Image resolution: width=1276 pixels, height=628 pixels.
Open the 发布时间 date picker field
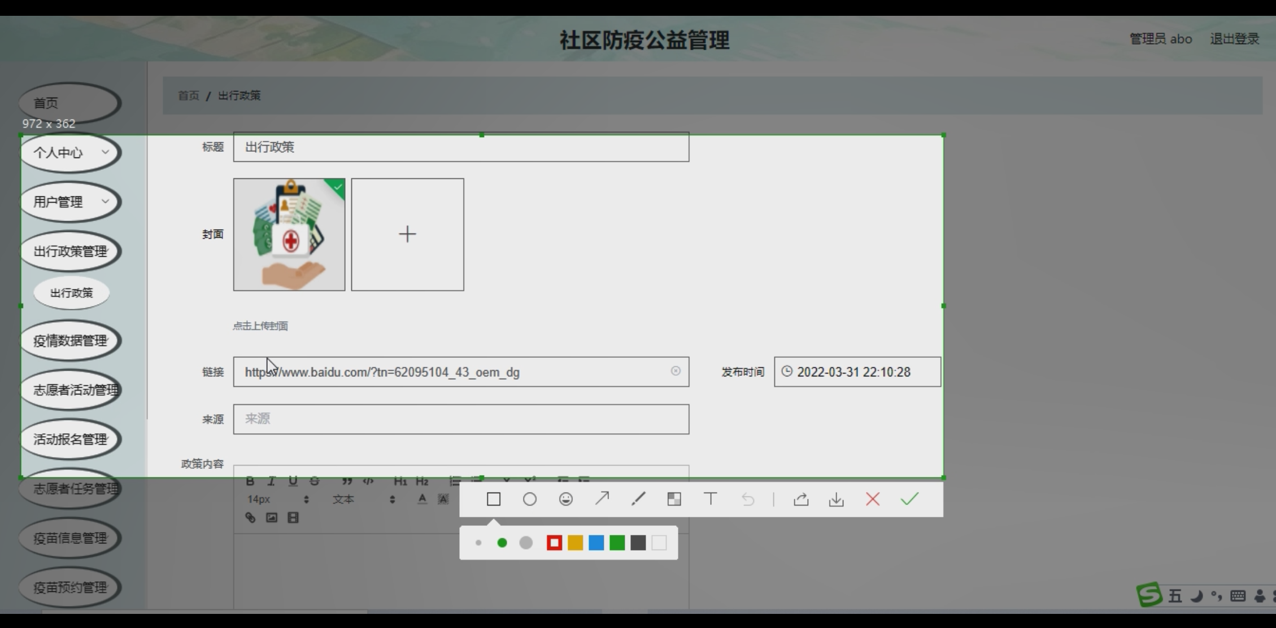[857, 372]
